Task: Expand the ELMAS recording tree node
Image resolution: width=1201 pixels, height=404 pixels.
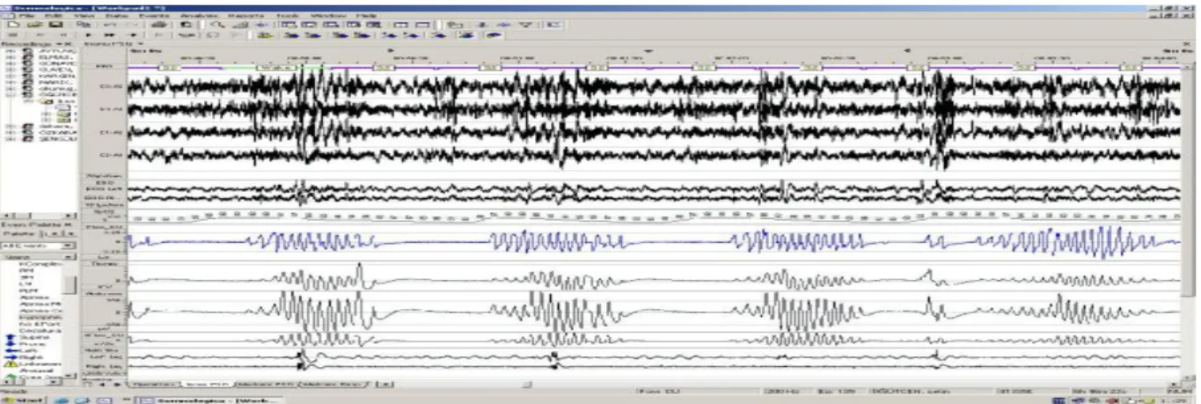Action: tap(10, 56)
